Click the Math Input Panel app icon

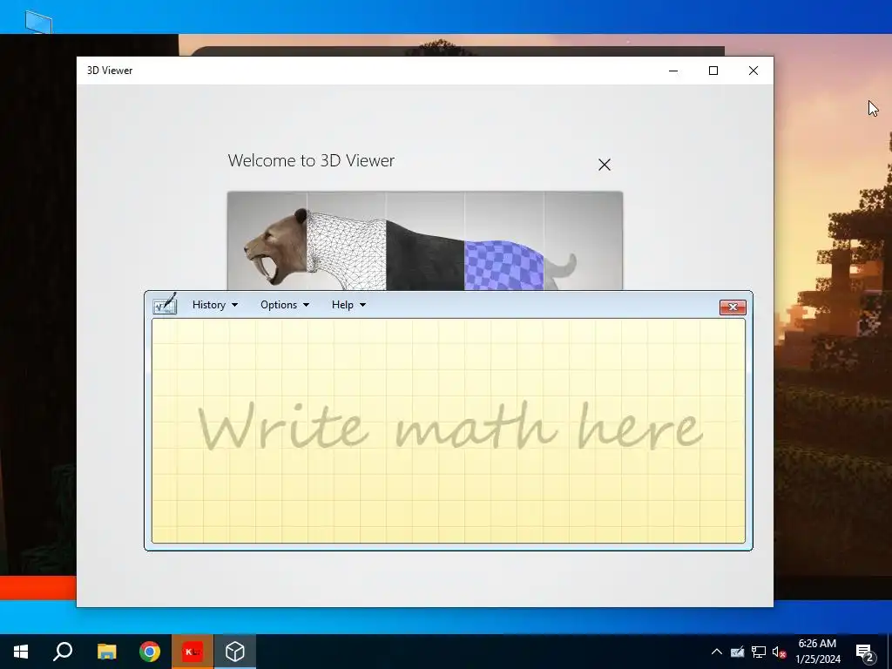[x=165, y=304]
